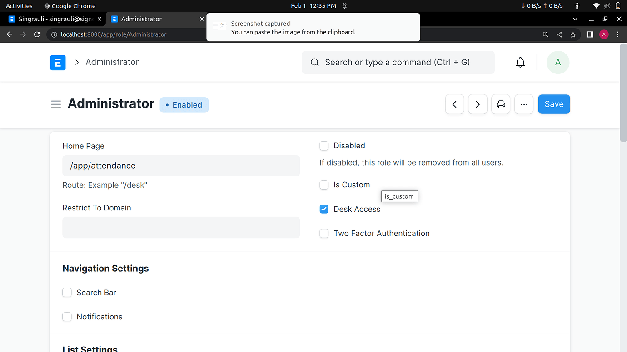This screenshot has height=352, width=627.
Task: Open the Activities overview
Action: click(19, 6)
